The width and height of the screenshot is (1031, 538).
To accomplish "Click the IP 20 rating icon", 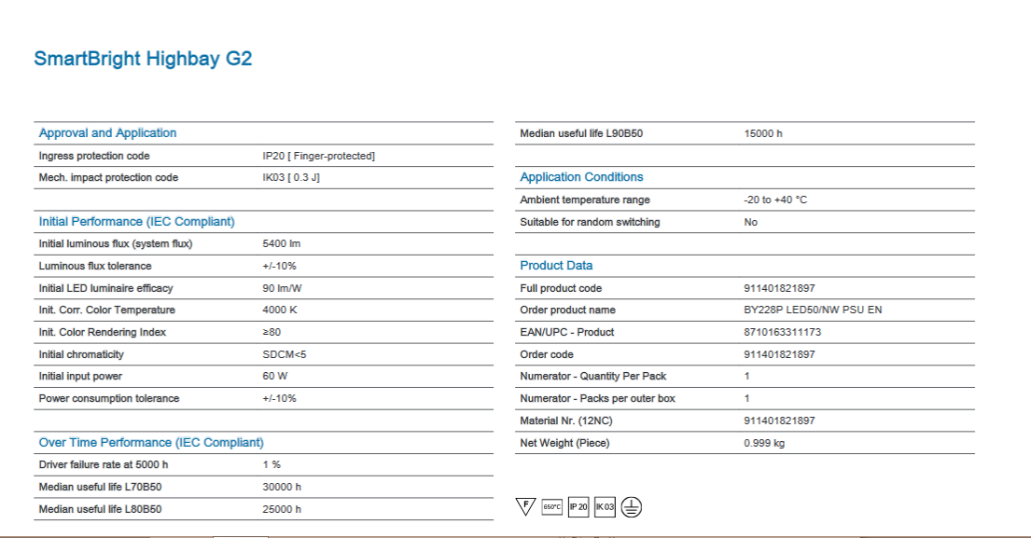I will 578,507.
